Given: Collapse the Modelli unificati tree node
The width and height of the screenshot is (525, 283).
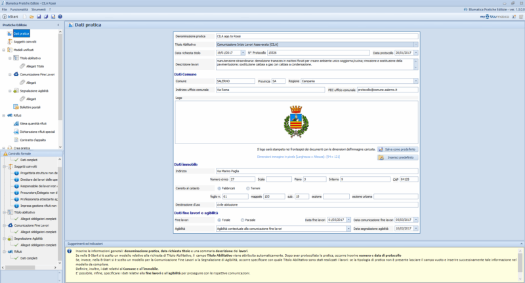Looking at the screenshot, I should tap(5, 50).
